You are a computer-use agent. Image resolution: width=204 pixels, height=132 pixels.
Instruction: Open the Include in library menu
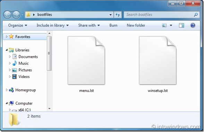(x=53, y=25)
